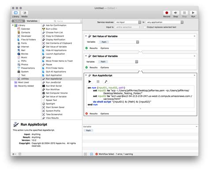Collapse the Get Value of Variable action
The height and width of the screenshot is (171, 209).
tap(86, 56)
